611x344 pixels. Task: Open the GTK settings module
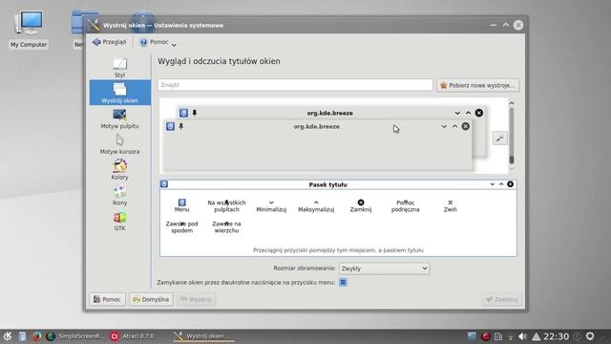click(119, 221)
